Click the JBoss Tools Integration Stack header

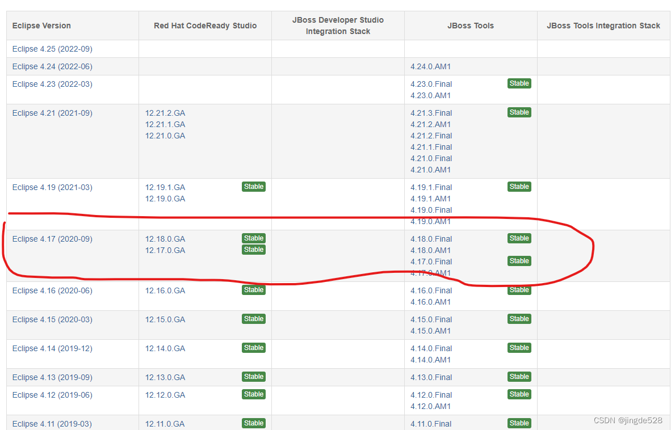pos(603,26)
